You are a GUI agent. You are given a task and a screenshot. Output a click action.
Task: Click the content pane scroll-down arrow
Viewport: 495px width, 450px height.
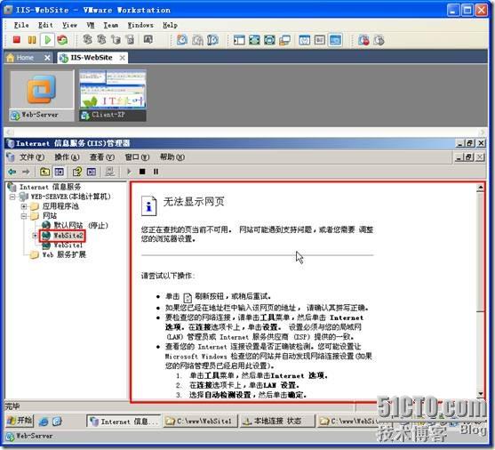click(480, 394)
